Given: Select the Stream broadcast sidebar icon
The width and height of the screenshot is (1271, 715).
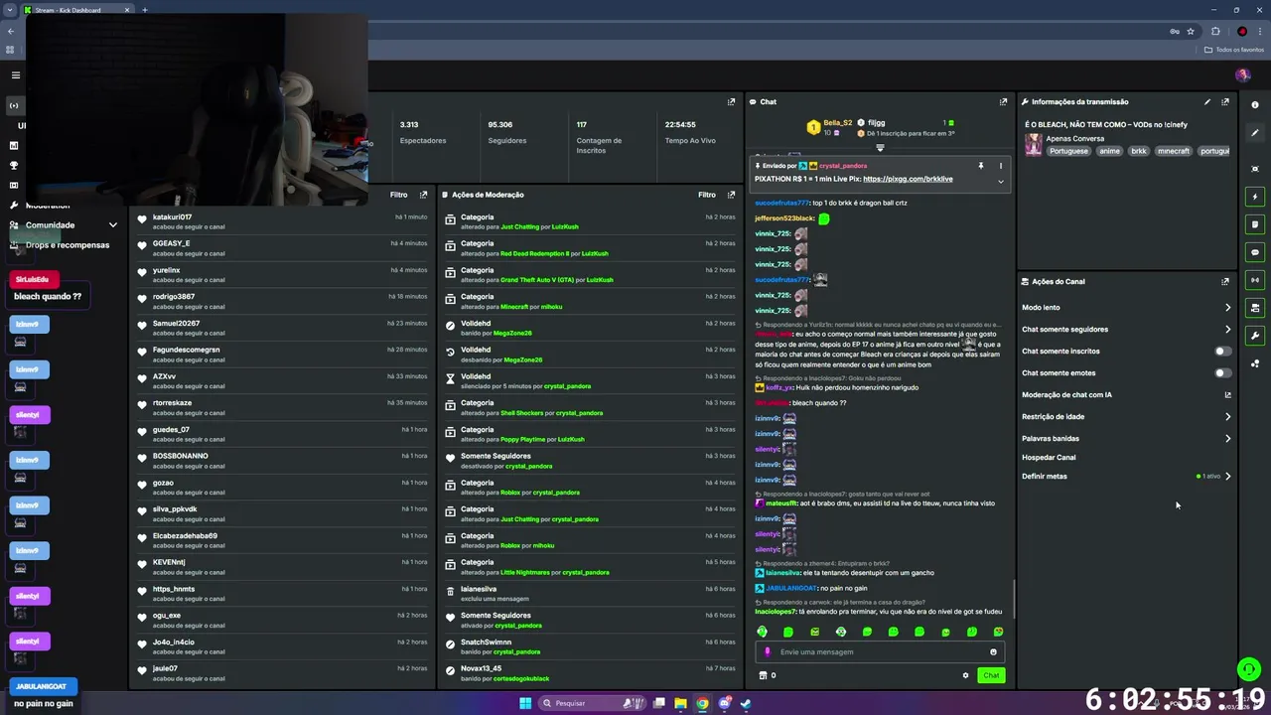Looking at the screenshot, I should click(x=14, y=105).
